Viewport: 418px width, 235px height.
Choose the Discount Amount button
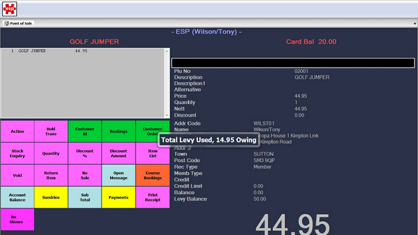[x=118, y=153]
